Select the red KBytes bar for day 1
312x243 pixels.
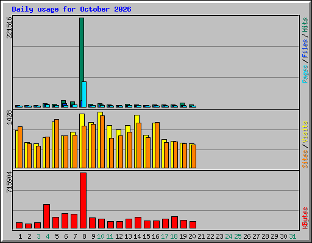point(19,225)
